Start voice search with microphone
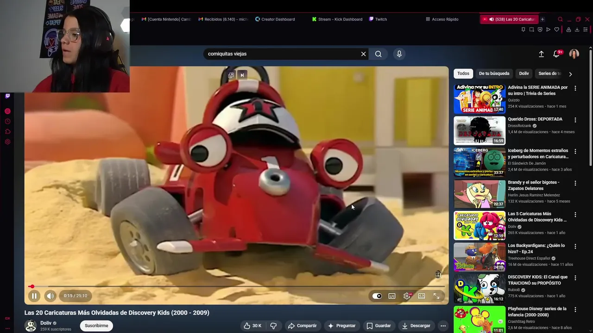This screenshot has width=593, height=333. (x=399, y=54)
